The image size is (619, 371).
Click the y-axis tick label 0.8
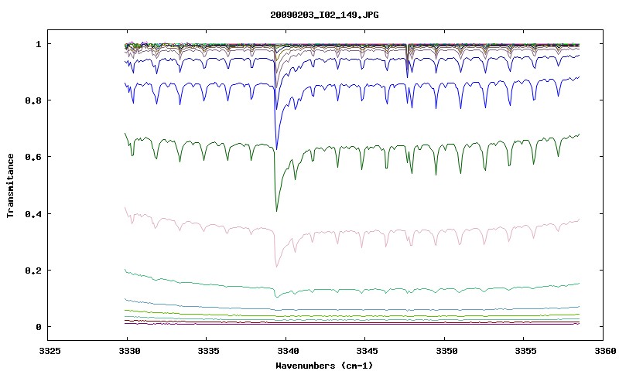click(32, 100)
